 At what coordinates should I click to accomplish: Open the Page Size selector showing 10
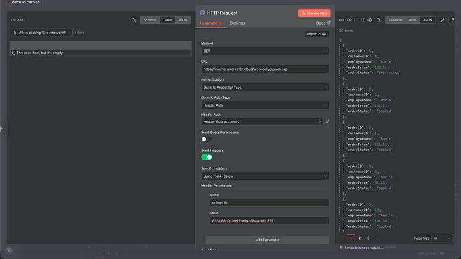442,238
